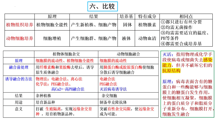Click the blue '高Ca2+-高PH融合法' text

pyautogui.click(x=68, y=89)
